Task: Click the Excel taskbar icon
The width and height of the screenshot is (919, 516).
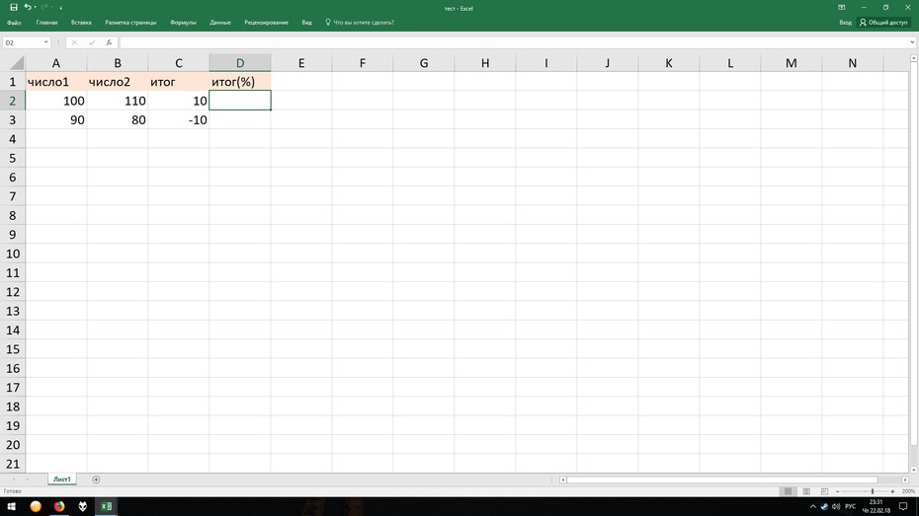Action: click(x=106, y=507)
